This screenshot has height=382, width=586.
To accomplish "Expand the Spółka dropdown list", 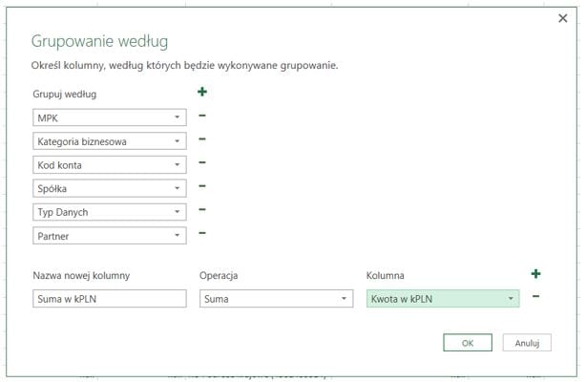I will coord(178,188).
